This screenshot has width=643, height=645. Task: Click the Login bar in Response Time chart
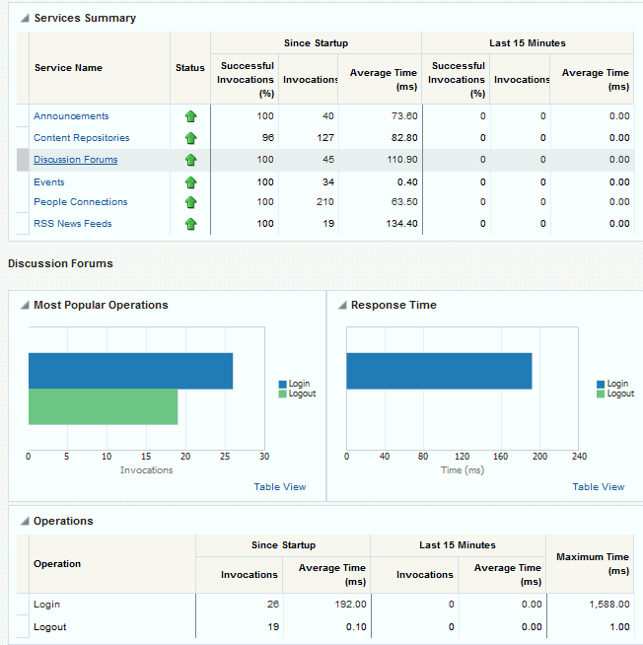pos(439,371)
